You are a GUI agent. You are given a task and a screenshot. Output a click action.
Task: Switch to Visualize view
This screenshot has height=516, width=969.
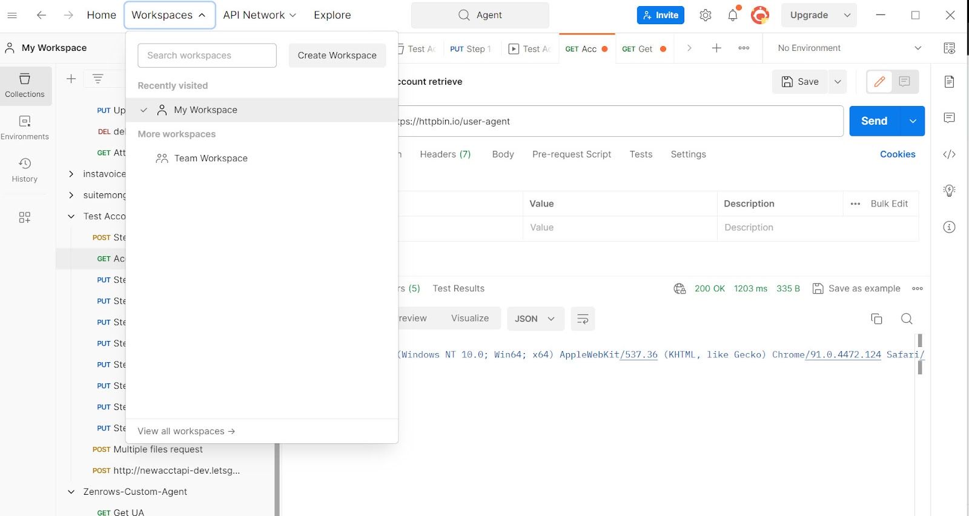click(470, 319)
